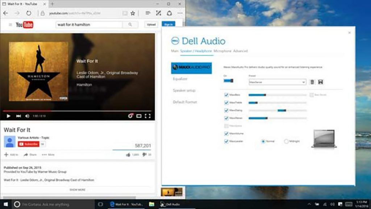371x209 pixels.
Task: Click the YouTube Sign in button
Action: click(x=168, y=24)
